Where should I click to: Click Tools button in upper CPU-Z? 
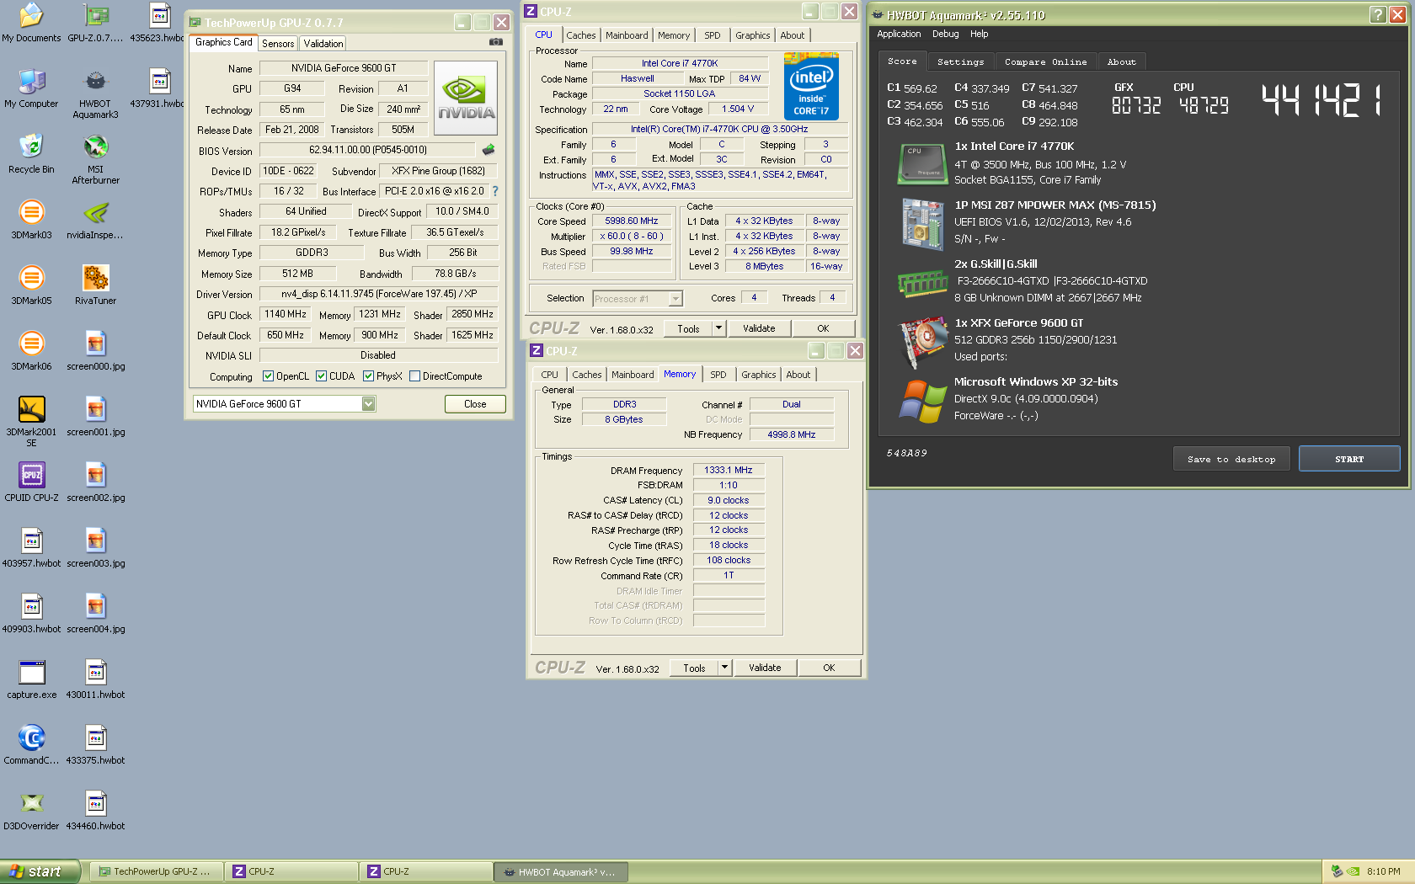(x=688, y=328)
